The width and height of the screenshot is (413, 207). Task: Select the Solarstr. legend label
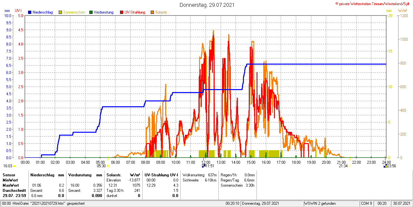[161, 12]
